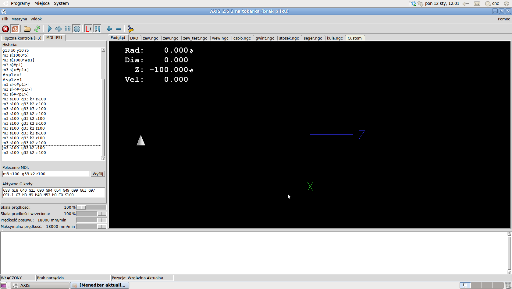The height and width of the screenshot is (289, 512).
Task: Focus the Polecenie MDI input field
Action: pyautogui.click(x=46, y=174)
